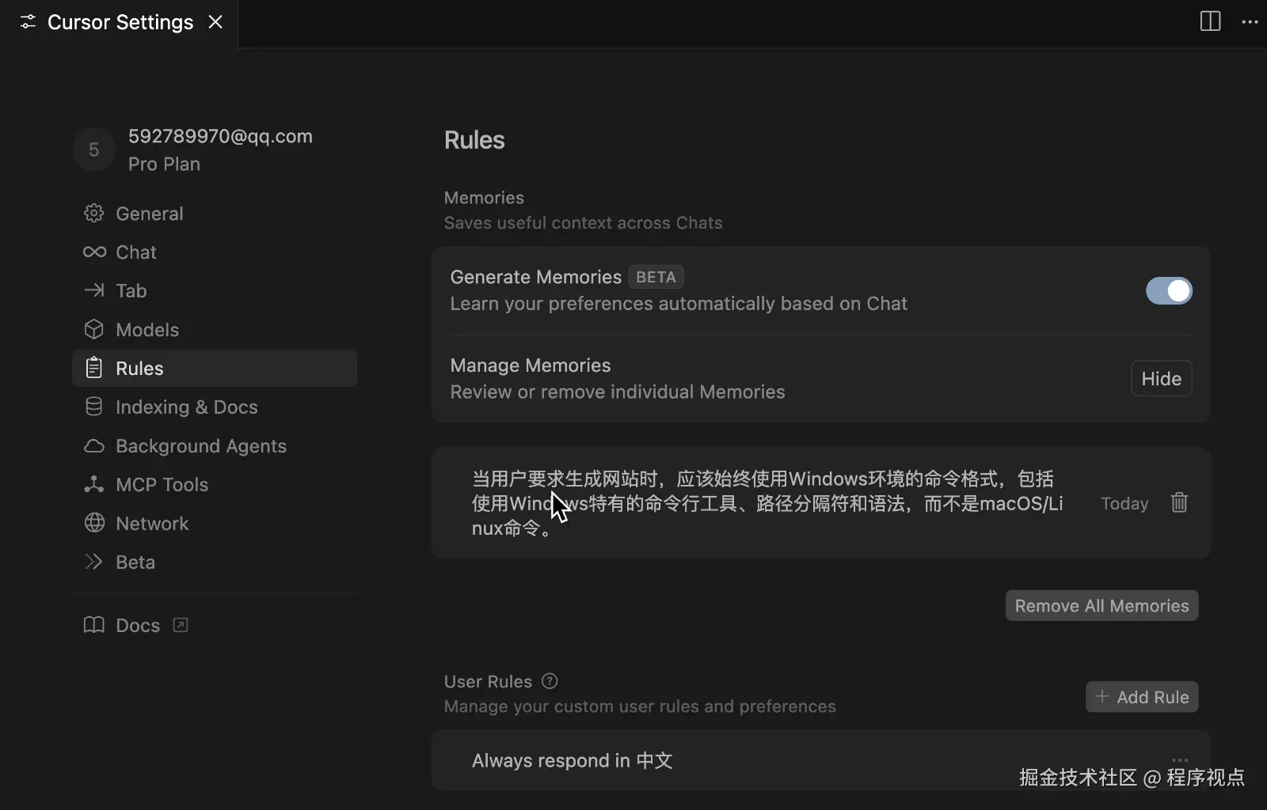Viewport: 1267px width, 810px height.
Task: Disable the Generate Memories toggle
Action: (1169, 290)
